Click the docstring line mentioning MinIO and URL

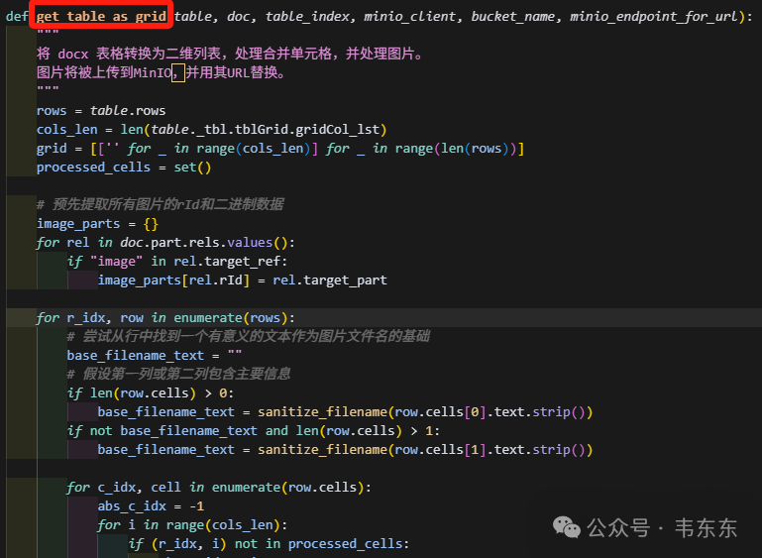coord(162,72)
